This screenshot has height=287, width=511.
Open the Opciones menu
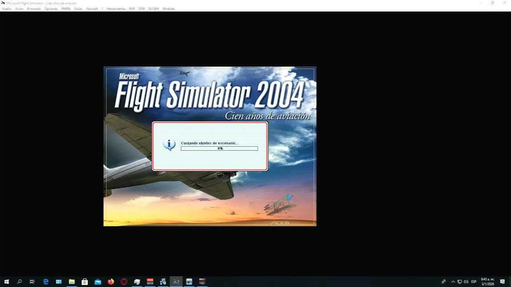[51, 9]
